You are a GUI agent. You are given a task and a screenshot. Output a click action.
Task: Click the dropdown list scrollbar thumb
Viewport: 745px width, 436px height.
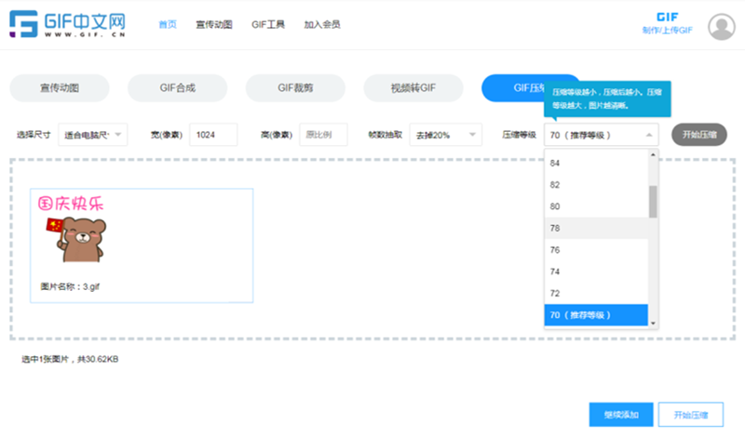pyautogui.click(x=653, y=202)
